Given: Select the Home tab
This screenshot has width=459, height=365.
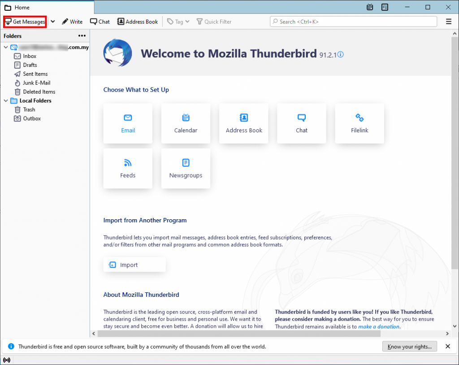Looking at the screenshot, I should (x=47, y=7).
